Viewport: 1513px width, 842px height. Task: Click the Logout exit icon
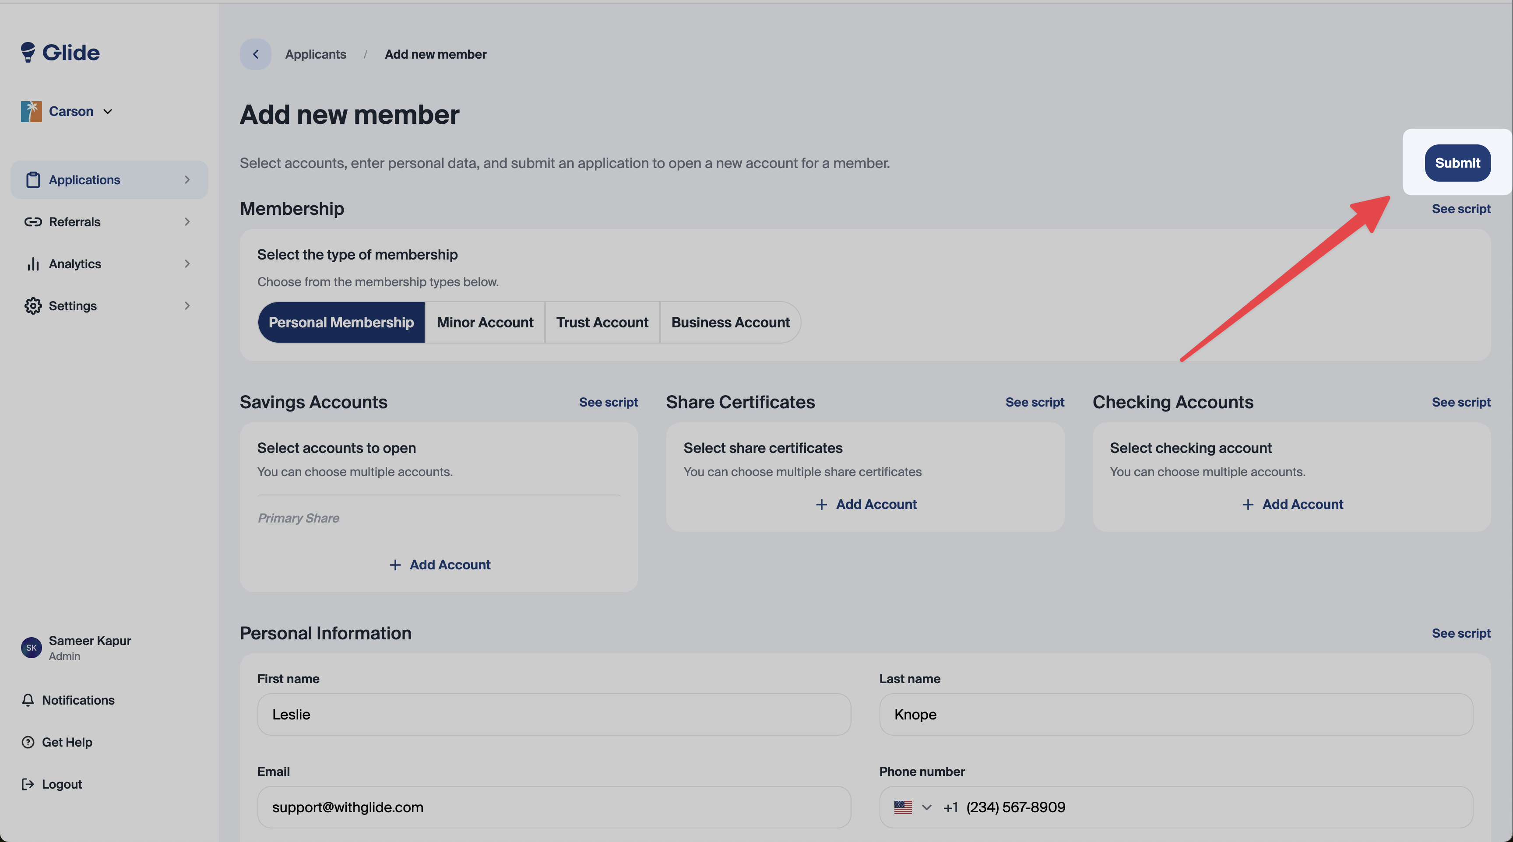pos(28,784)
